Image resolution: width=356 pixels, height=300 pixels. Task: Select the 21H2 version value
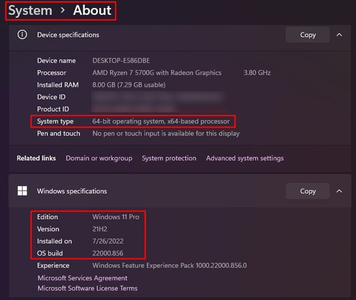click(x=100, y=229)
